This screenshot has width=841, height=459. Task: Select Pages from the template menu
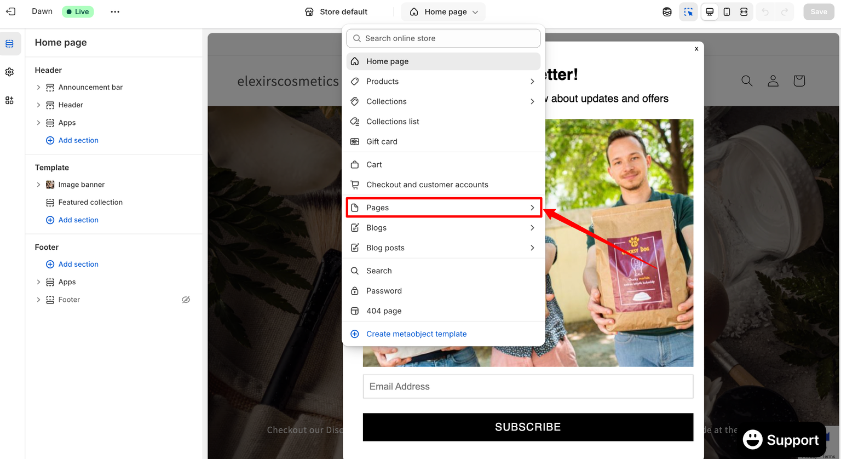(443, 208)
